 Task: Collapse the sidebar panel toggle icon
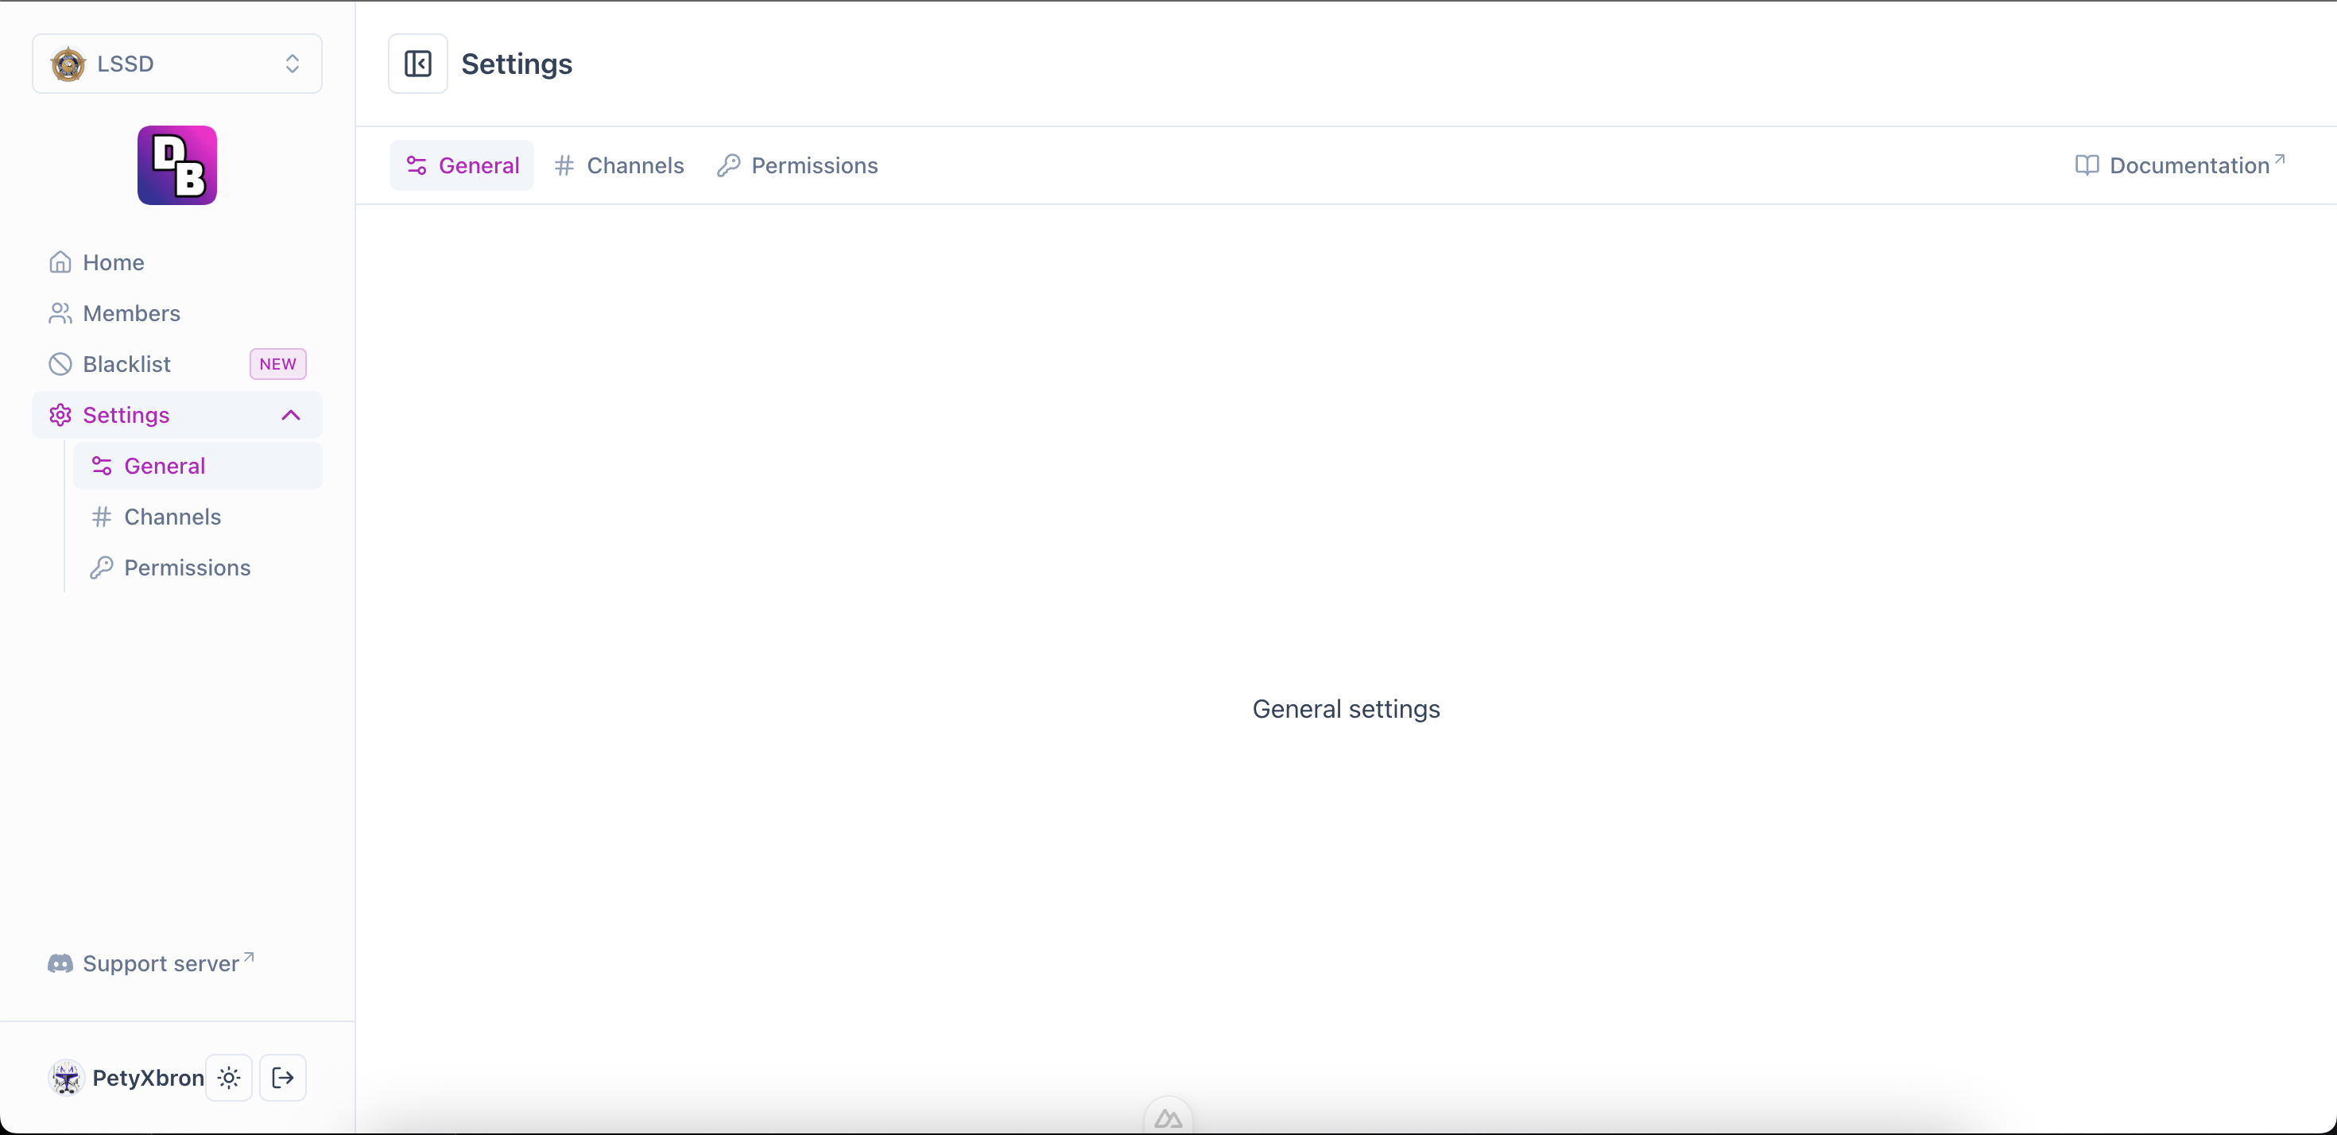point(417,64)
